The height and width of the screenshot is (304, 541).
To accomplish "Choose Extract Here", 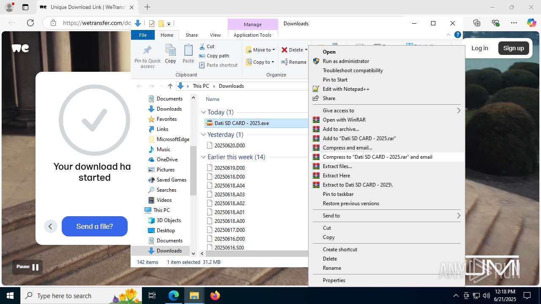I will tap(386, 176).
